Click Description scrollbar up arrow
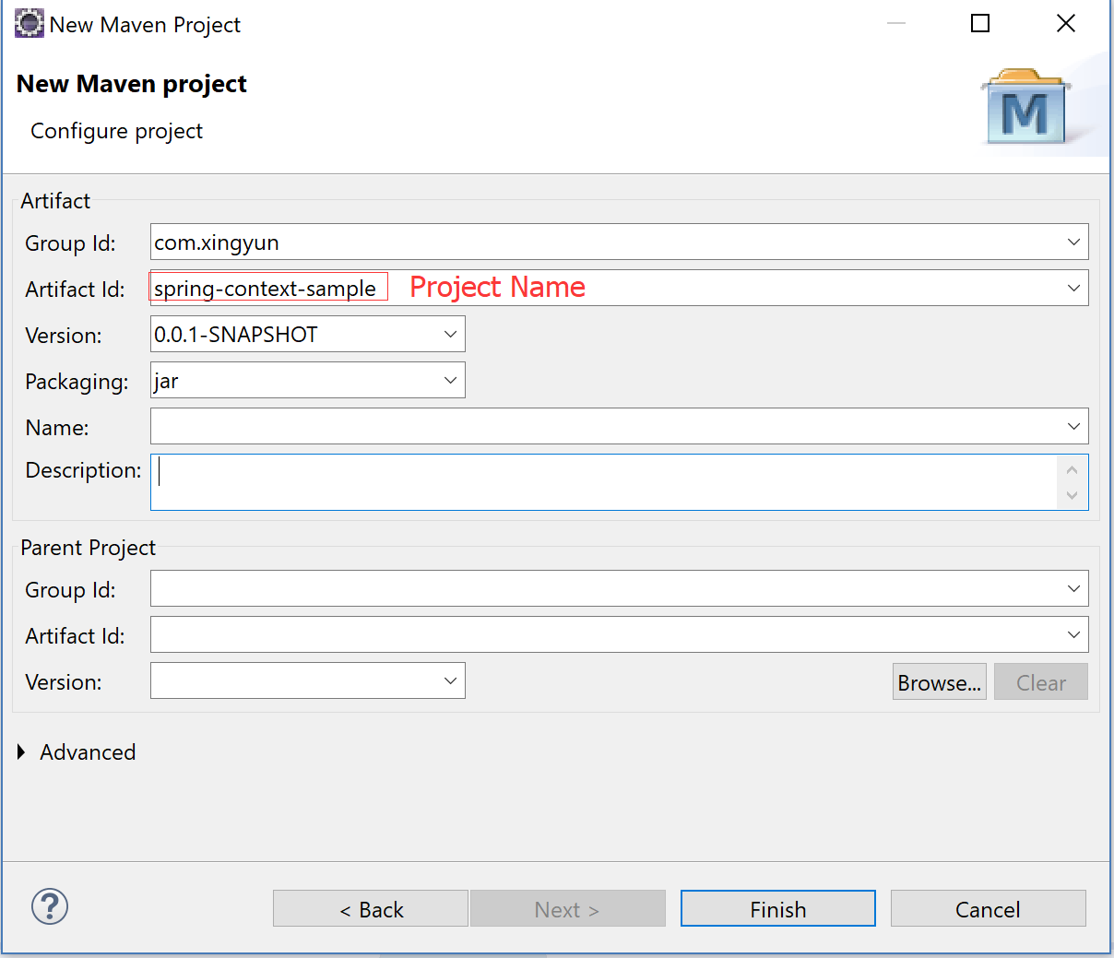Screen dimensions: 1114x958 1072,469
